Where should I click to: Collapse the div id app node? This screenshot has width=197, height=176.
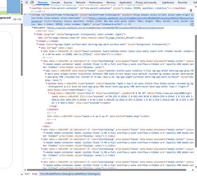click(x=39, y=48)
